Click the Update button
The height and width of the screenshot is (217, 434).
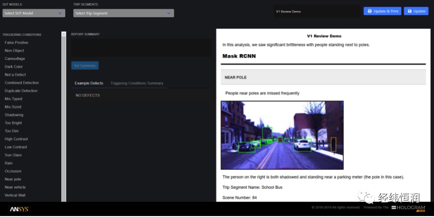416,11
